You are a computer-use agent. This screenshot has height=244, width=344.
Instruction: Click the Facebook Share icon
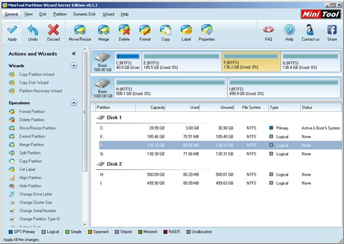tap(332, 30)
